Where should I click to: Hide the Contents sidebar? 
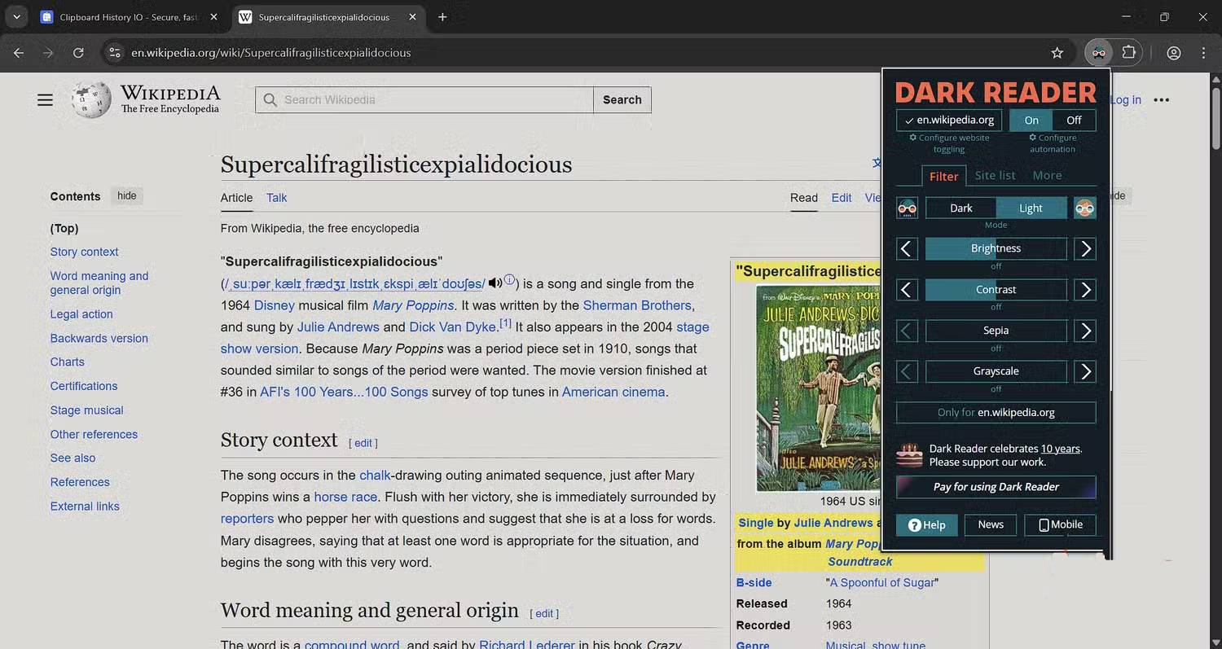coord(126,195)
